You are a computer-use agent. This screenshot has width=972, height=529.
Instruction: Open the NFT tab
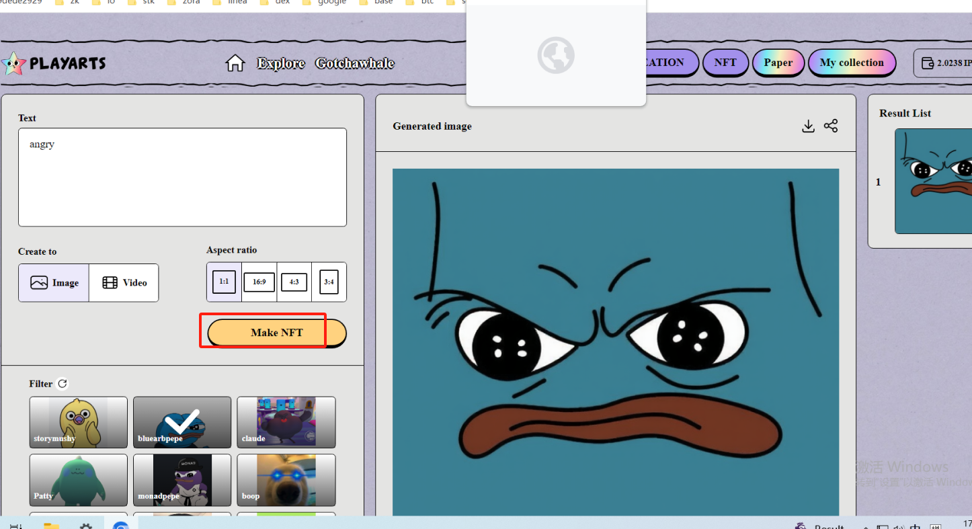pos(725,63)
